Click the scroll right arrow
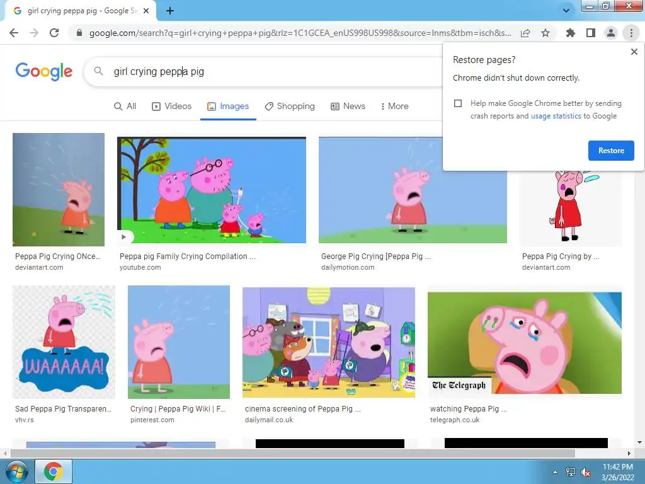Screen dimensions: 645x484 629,454
